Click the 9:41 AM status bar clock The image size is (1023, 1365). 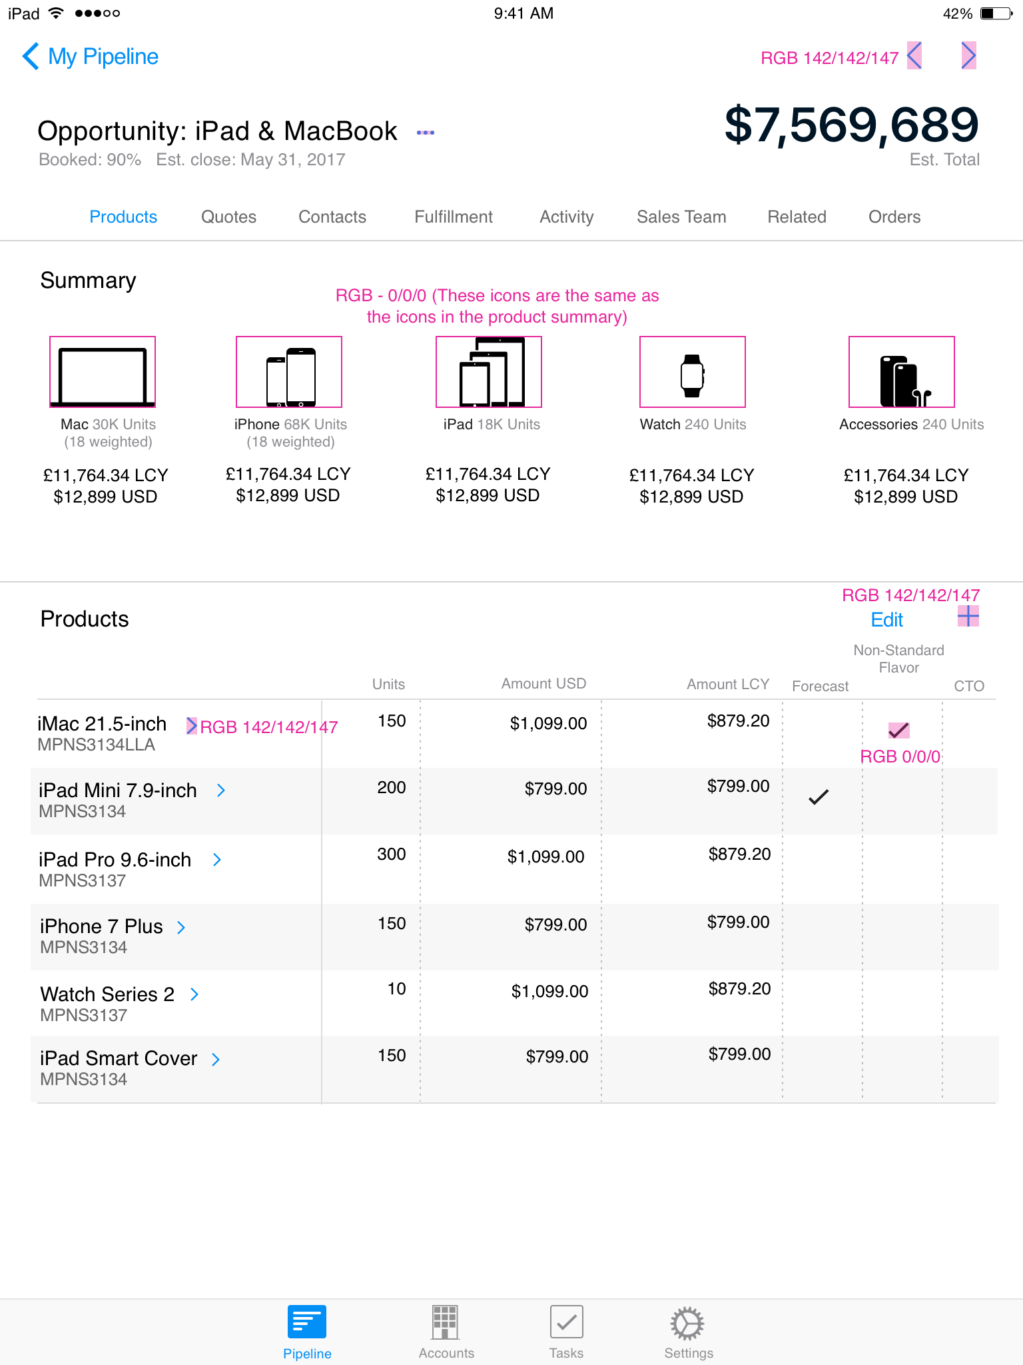point(523,13)
